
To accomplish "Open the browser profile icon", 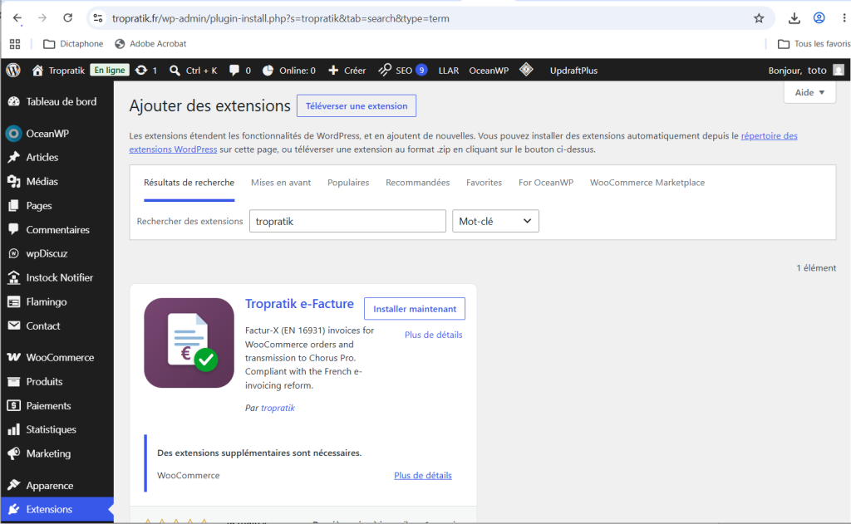I will (x=819, y=18).
